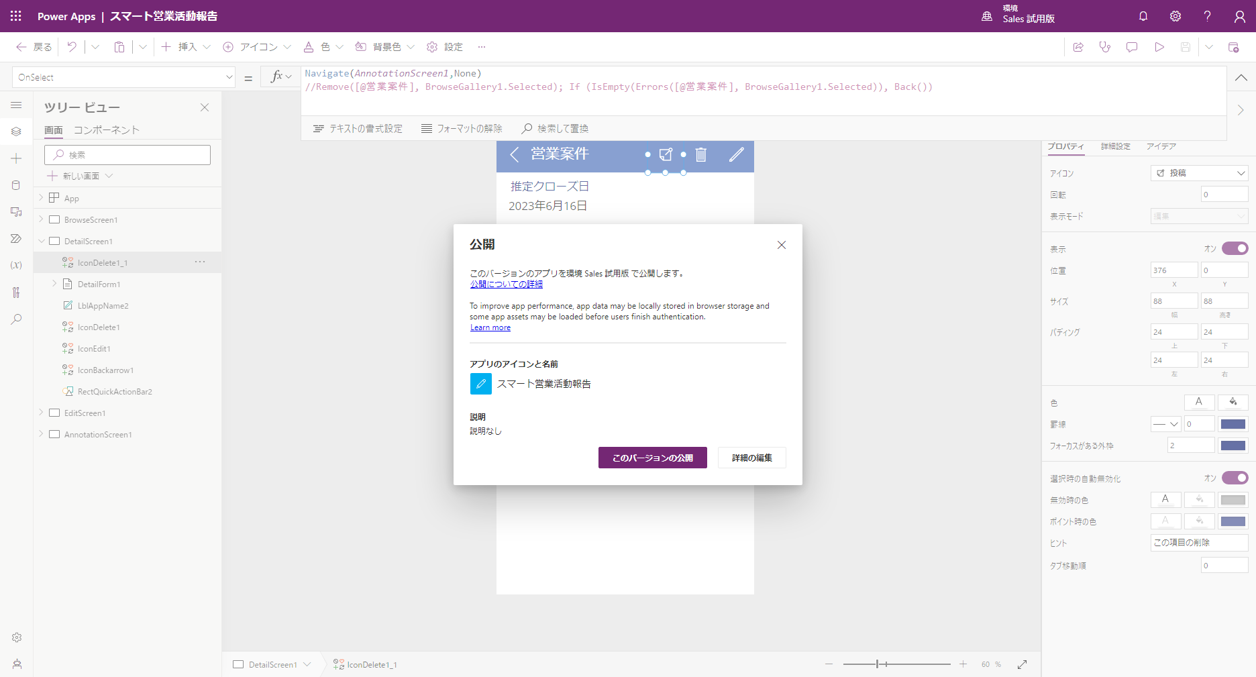The height and width of the screenshot is (677, 1256).
Task: Switch to the コンポーネント tab
Action: click(x=107, y=130)
